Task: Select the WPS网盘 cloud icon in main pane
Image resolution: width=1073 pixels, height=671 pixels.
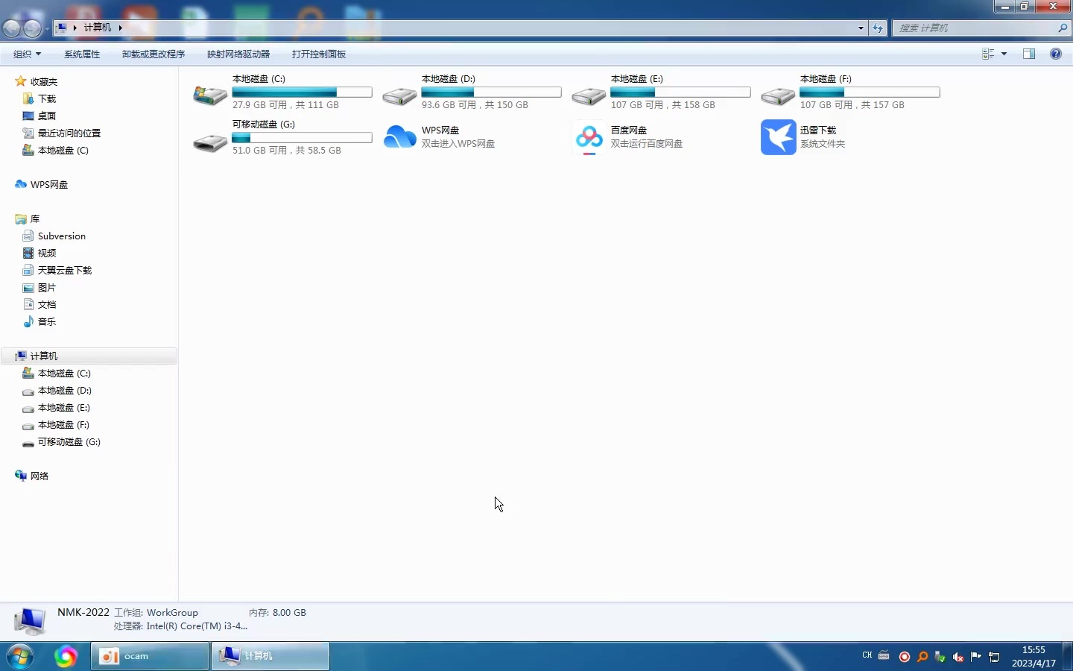Action: [x=400, y=137]
